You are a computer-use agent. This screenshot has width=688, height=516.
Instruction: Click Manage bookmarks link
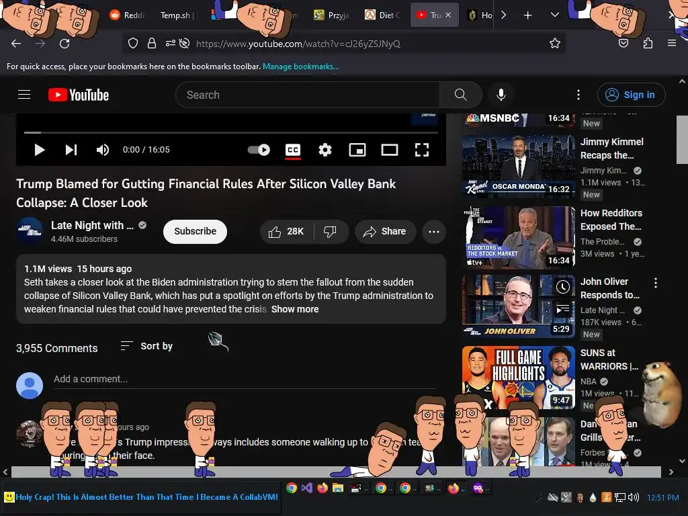(x=300, y=67)
